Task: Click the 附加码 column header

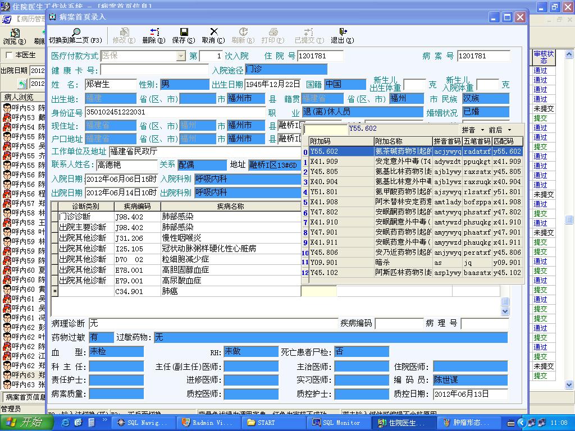Action: coord(341,141)
